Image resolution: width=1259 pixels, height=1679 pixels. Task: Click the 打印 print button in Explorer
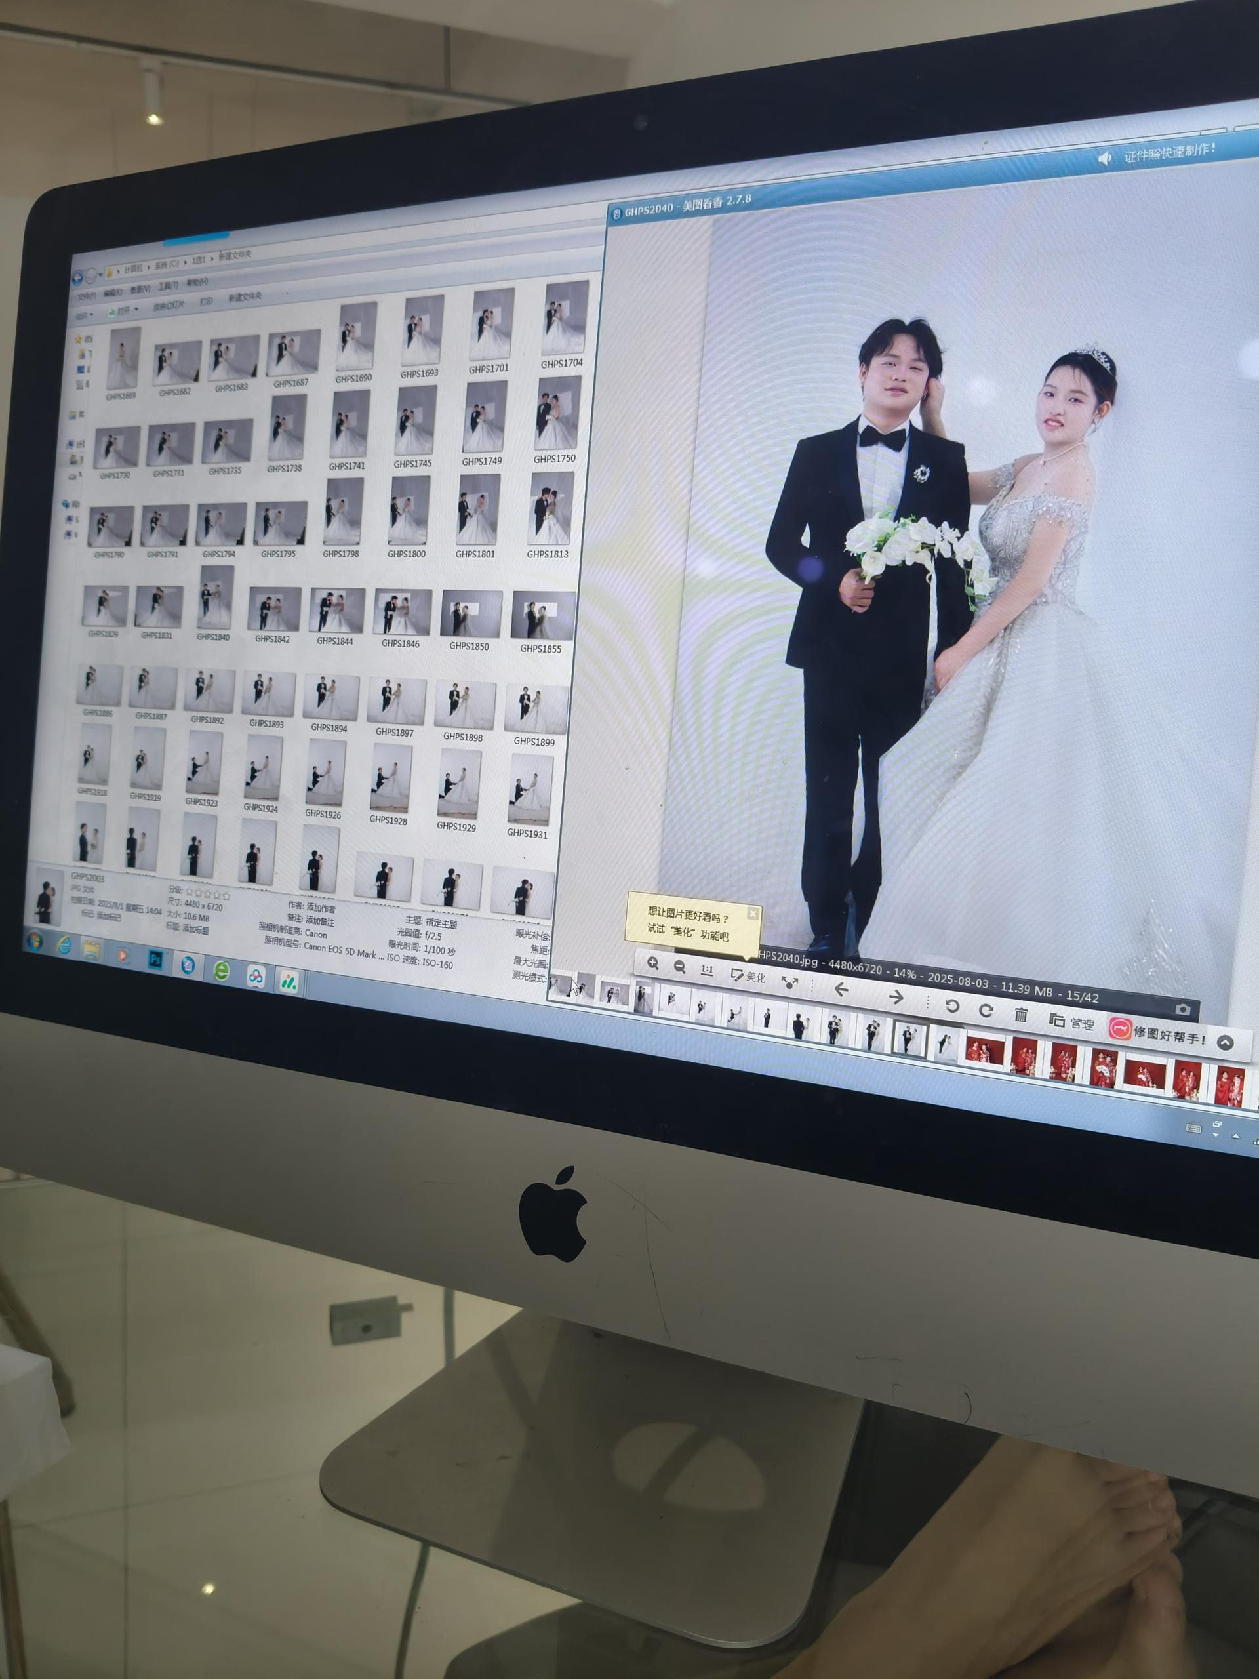[207, 301]
